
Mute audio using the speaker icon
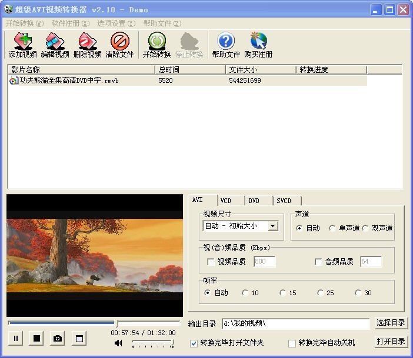tap(118, 343)
